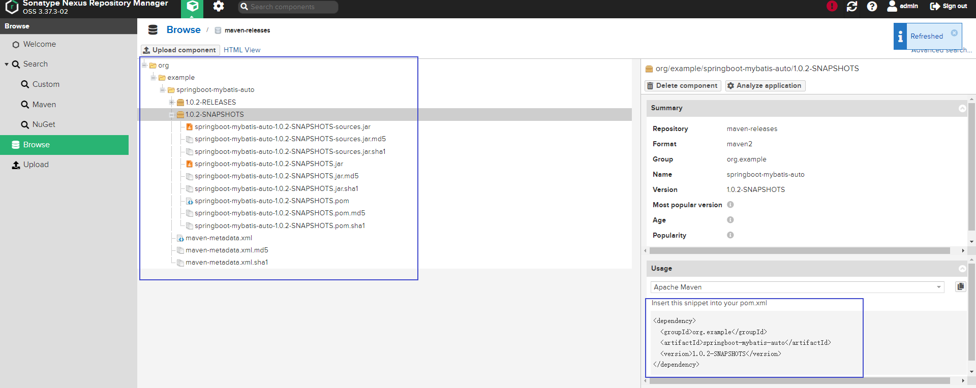Viewport: 976px width, 388px height.
Task: Collapse the Summary panel
Action: pos(962,108)
